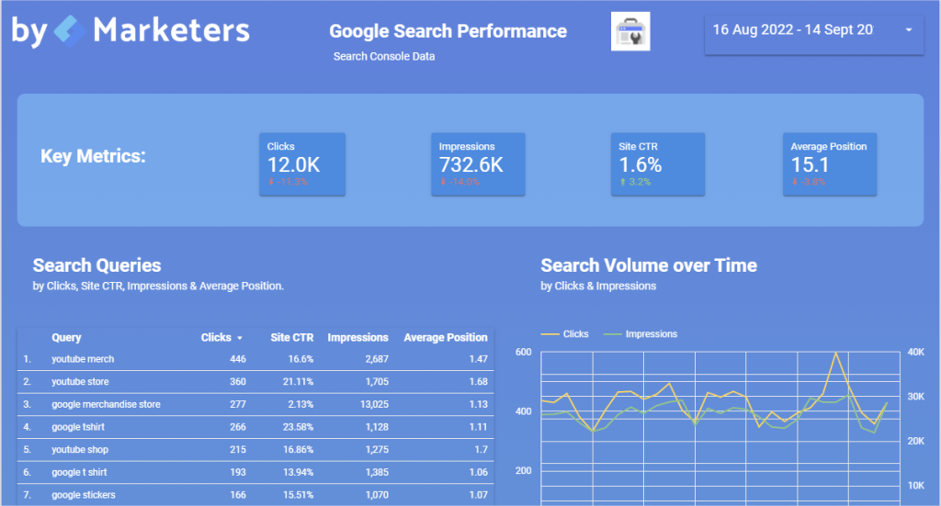Click the 21.11% Site CTR value
The image size is (941, 506).
(x=298, y=382)
